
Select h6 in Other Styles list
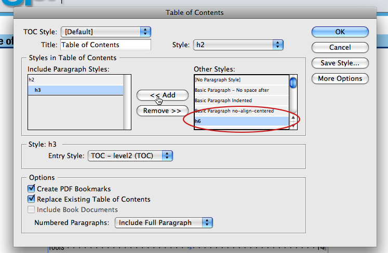[241, 121]
